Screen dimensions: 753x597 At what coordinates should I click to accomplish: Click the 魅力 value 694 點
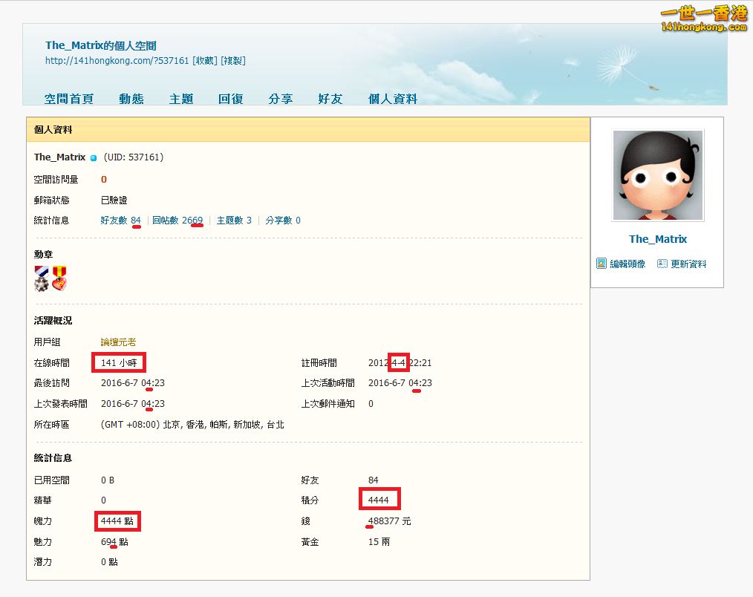click(114, 542)
